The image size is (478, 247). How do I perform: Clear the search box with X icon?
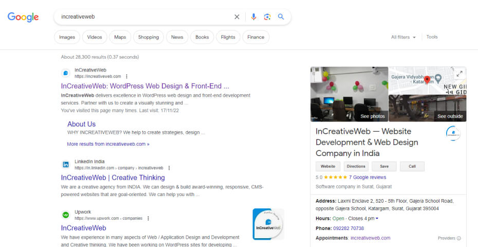[x=237, y=17]
